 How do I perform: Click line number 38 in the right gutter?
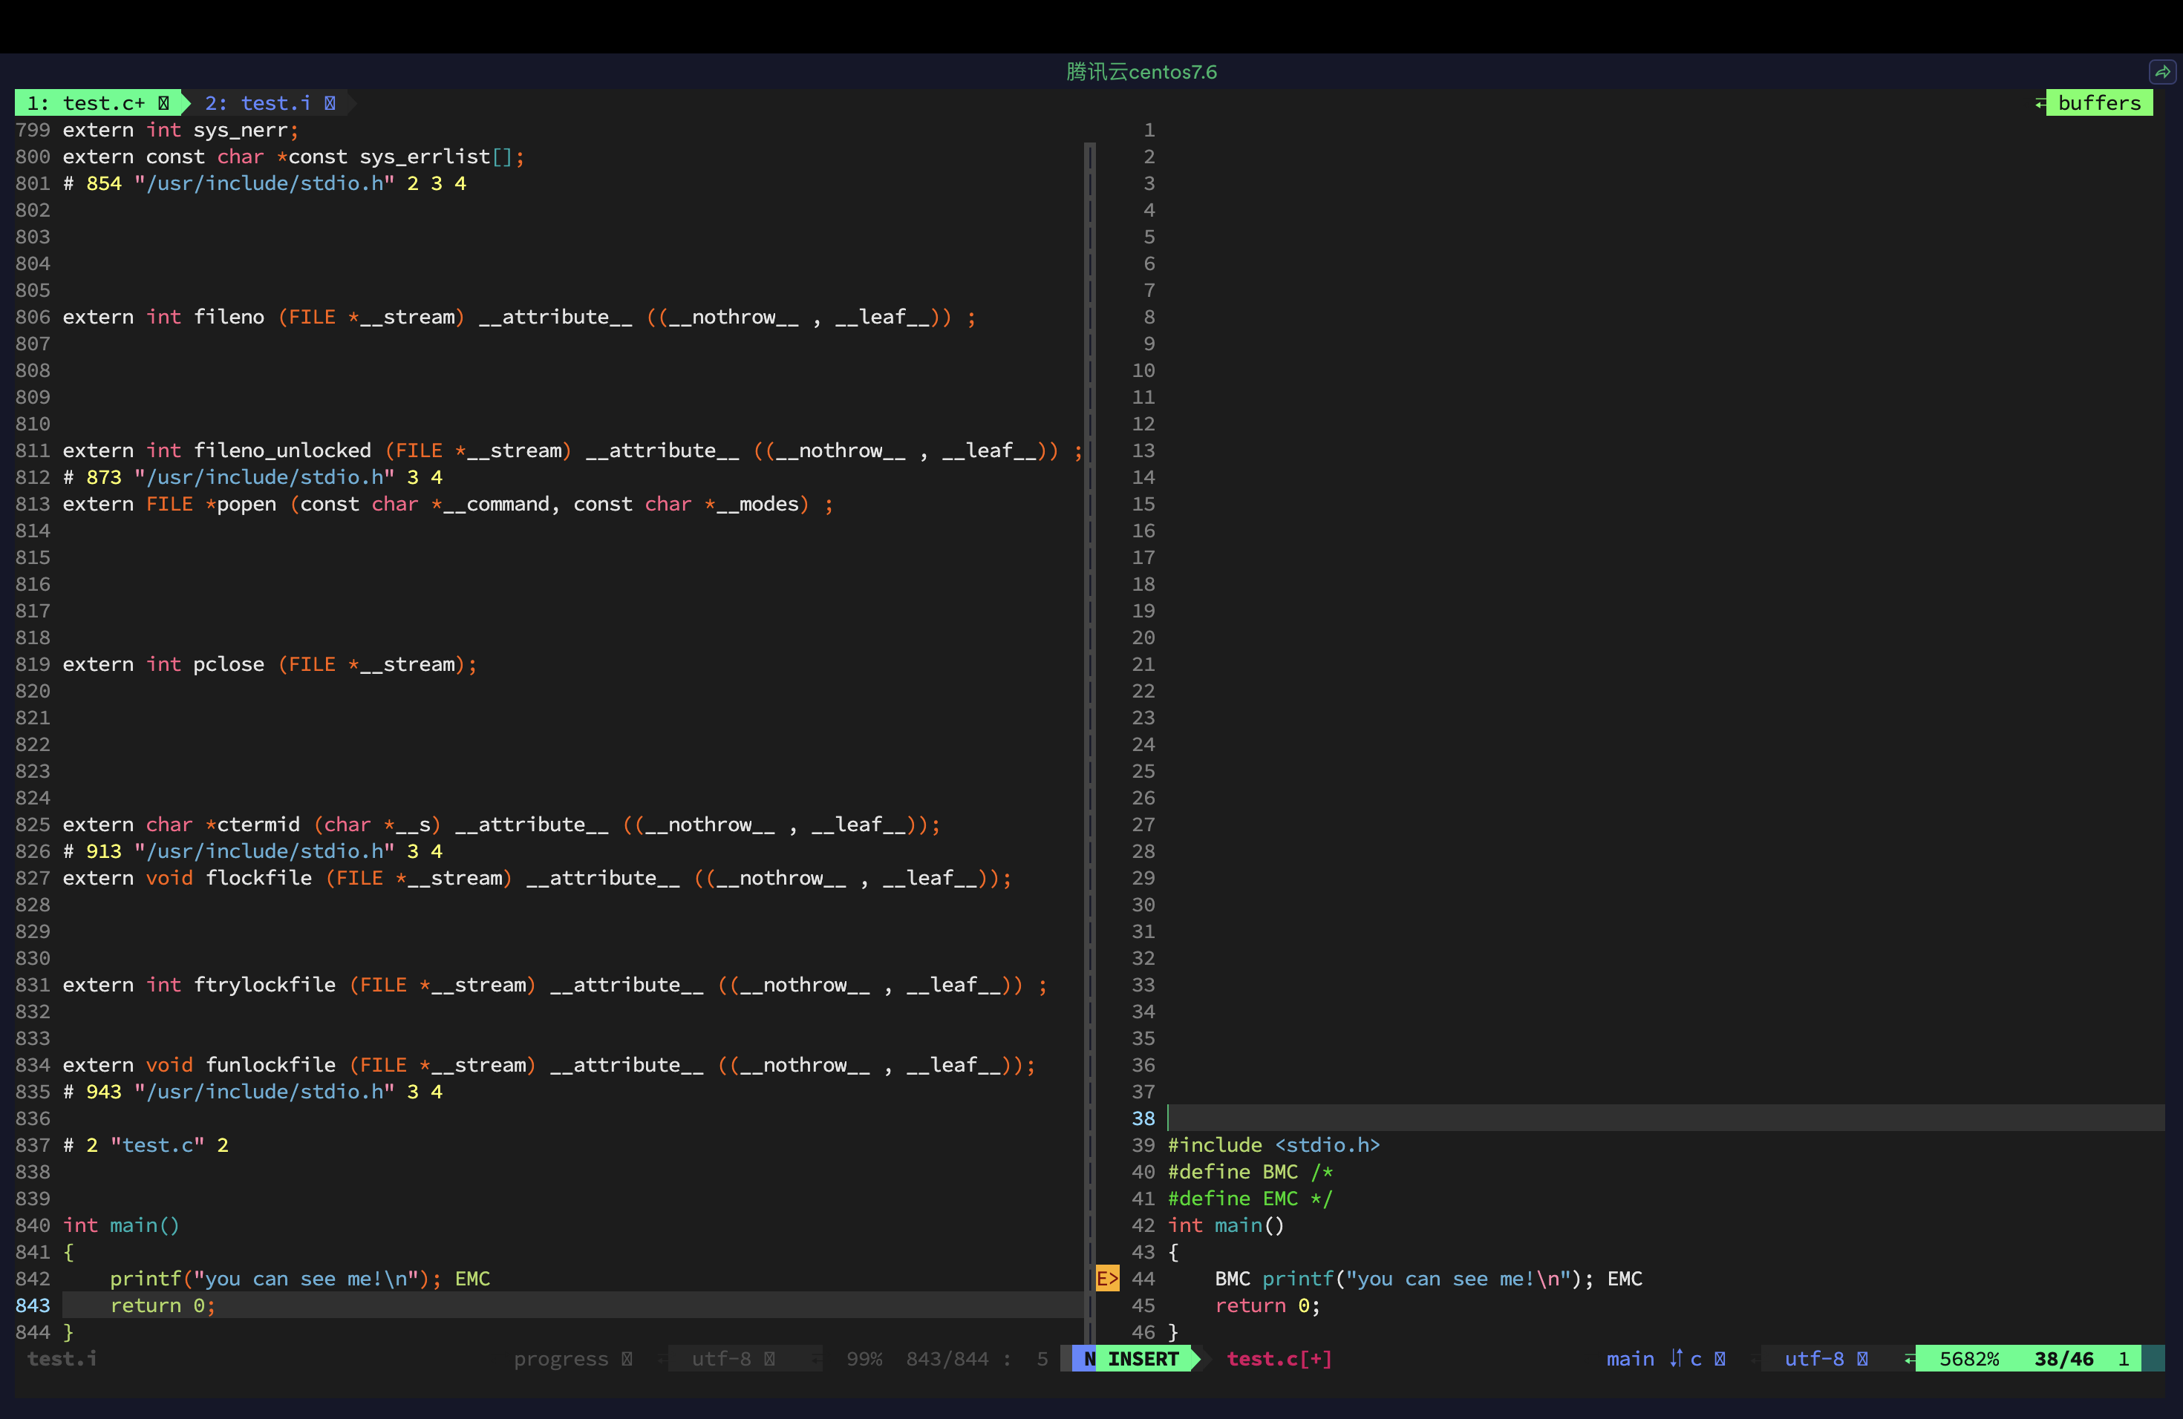[1143, 1118]
